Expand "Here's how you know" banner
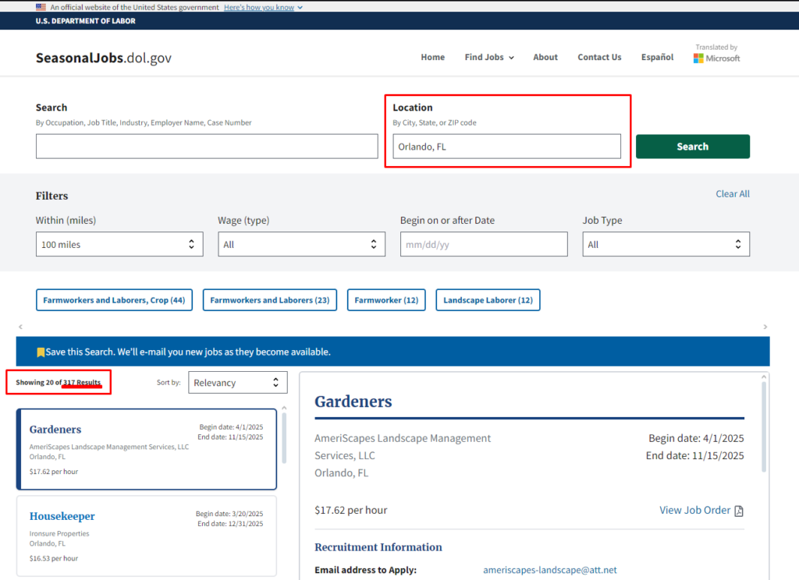Viewport: 799px width, 580px height. [x=263, y=7]
